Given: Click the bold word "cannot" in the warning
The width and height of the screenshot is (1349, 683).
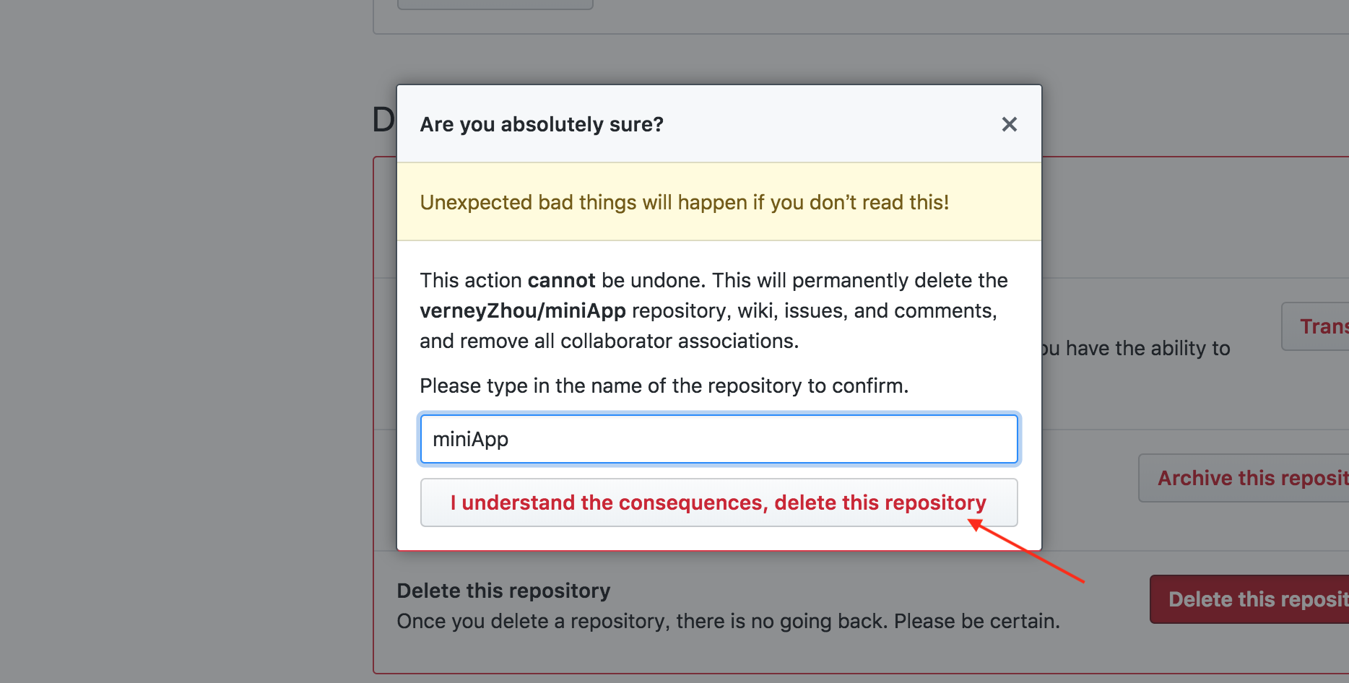Looking at the screenshot, I should [561, 280].
